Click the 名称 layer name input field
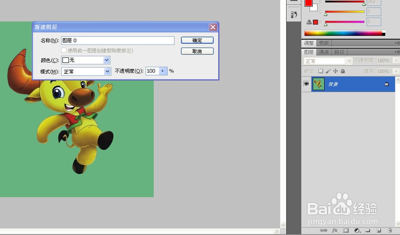 click(x=118, y=40)
